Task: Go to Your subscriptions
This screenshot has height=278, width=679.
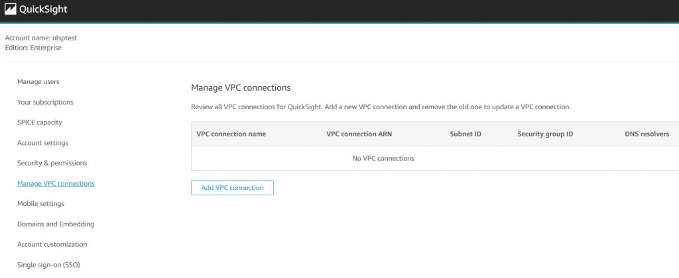Action: (45, 102)
